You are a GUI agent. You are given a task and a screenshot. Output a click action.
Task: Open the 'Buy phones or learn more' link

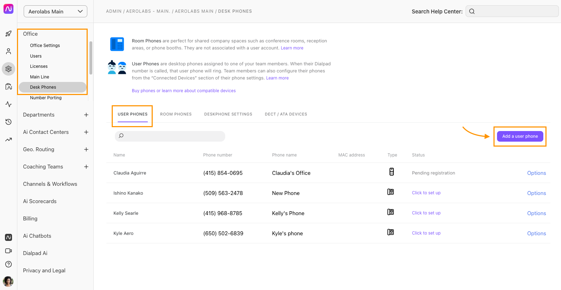(184, 91)
